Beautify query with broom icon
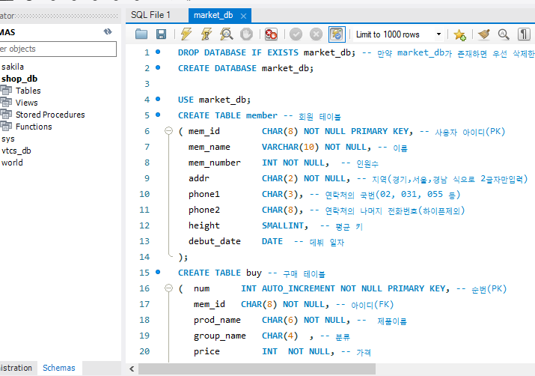 pos(484,34)
